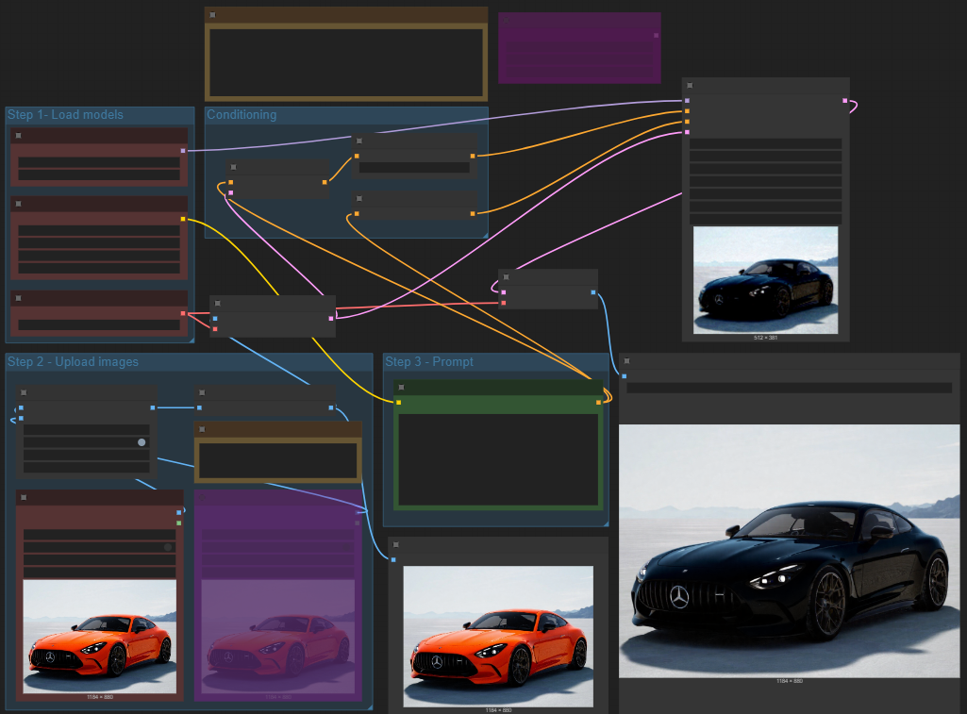Image resolution: width=967 pixels, height=714 pixels.
Task: Click the text area of the top yellow note
Action: tap(346, 62)
